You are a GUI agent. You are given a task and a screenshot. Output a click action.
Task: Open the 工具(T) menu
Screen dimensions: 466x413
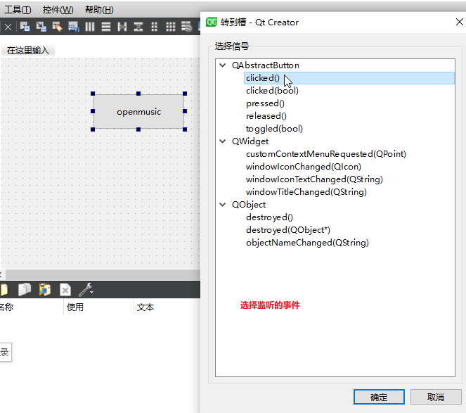[x=18, y=10]
